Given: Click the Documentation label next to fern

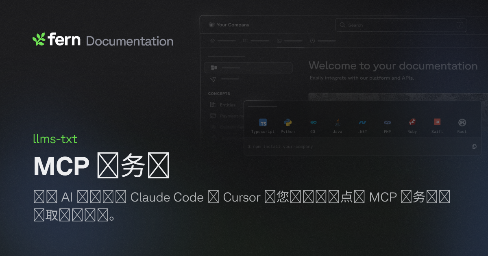Looking at the screenshot, I should pyautogui.click(x=130, y=41).
